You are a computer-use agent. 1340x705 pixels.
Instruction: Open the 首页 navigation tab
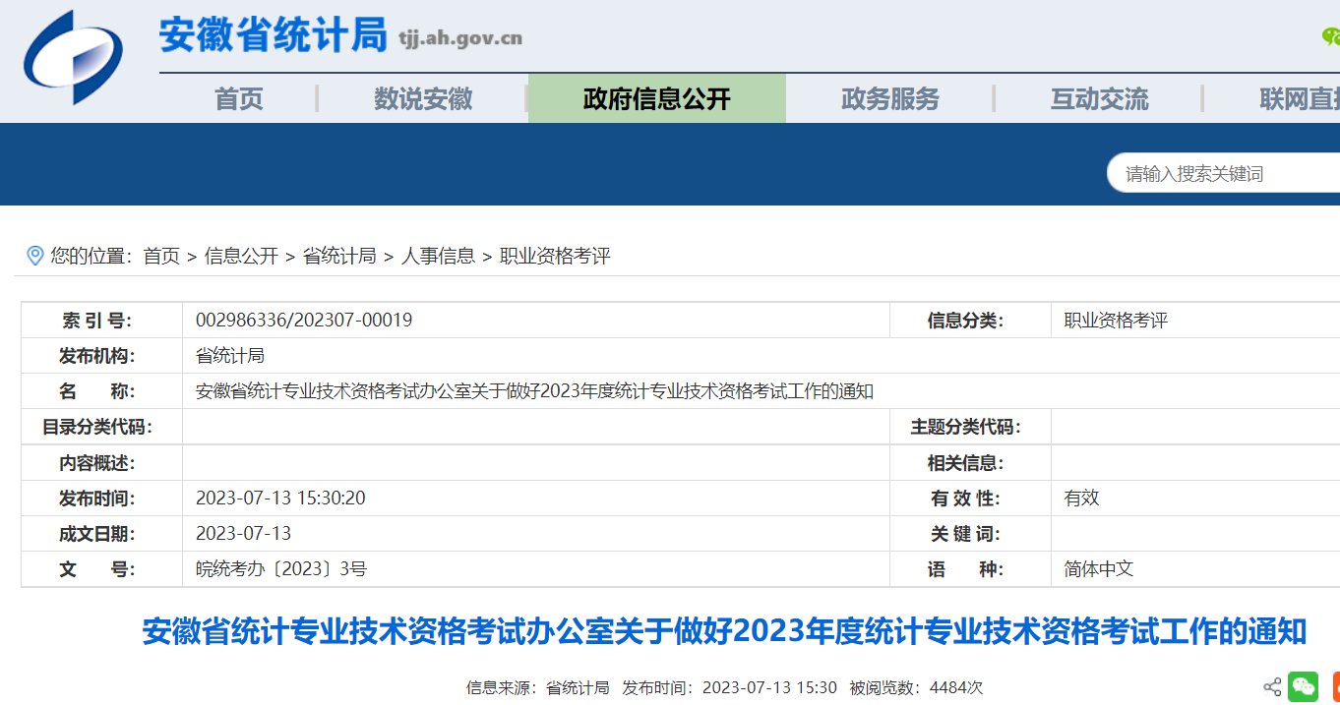pos(239,99)
